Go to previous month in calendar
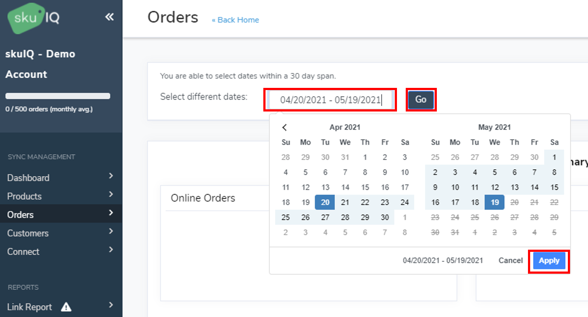The width and height of the screenshot is (588, 317). (285, 127)
